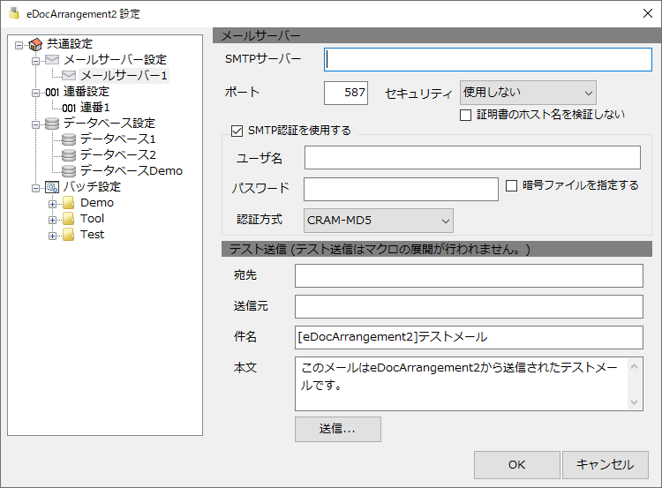Enable 証明書のホスト名を検証しない checkbox
The width and height of the screenshot is (662, 488).
(465, 116)
